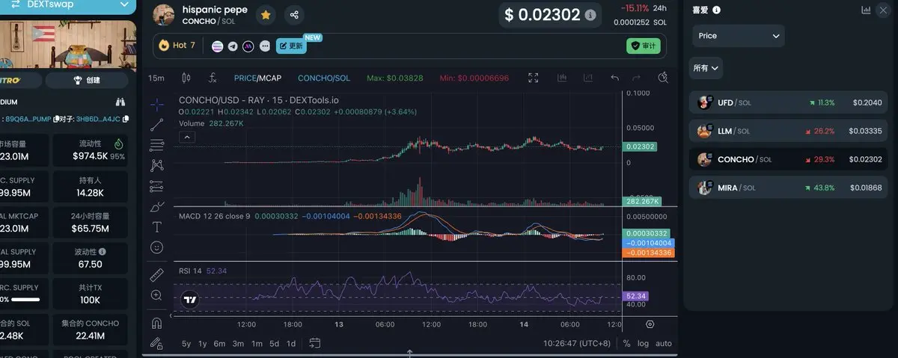Image resolution: width=898 pixels, height=358 pixels.
Task: Copy the 3HB6D...A4JC pair address
Action: tap(126, 119)
